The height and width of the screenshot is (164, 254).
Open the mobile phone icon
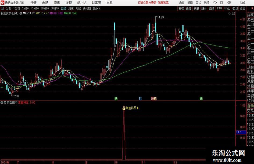coord(221,3)
